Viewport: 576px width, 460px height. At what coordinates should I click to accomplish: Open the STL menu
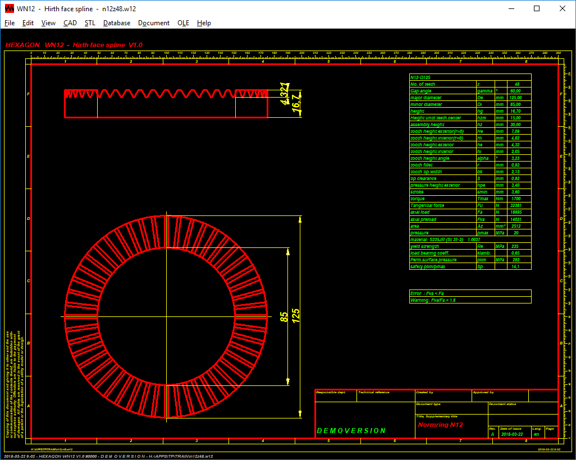[90, 23]
